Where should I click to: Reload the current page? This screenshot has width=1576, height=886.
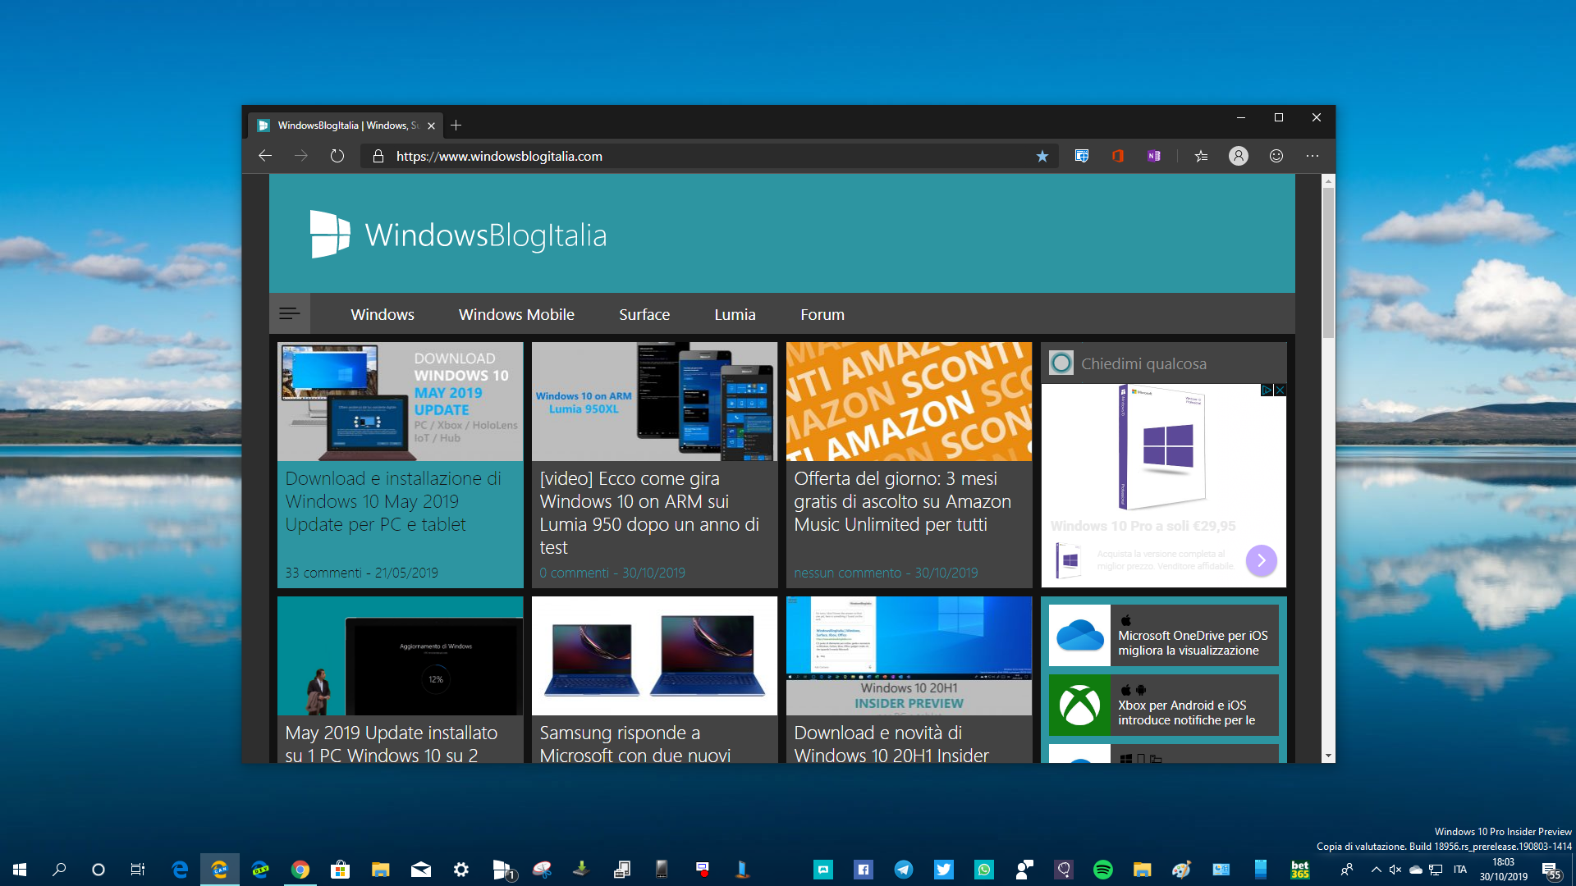point(337,156)
